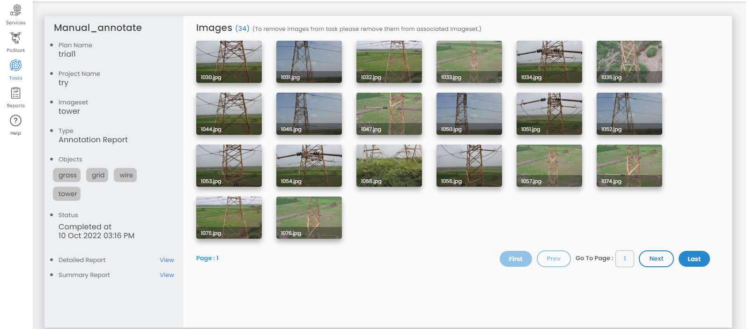This screenshot has width=747, height=329.
Task: View the Summary Report
Action: 167,275
